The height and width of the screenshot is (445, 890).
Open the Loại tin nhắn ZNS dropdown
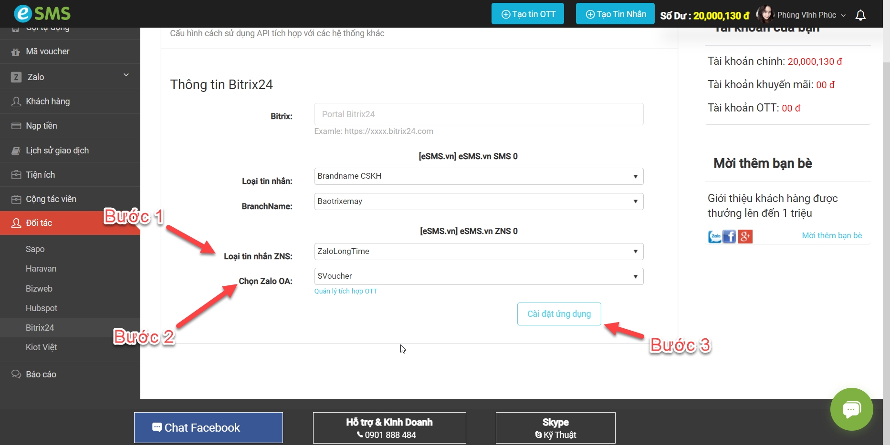click(x=478, y=252)
